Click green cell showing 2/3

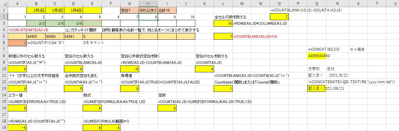point(55,23)
